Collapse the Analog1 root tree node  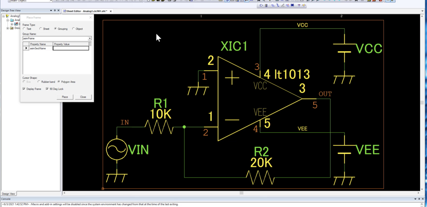click(4, 16)
